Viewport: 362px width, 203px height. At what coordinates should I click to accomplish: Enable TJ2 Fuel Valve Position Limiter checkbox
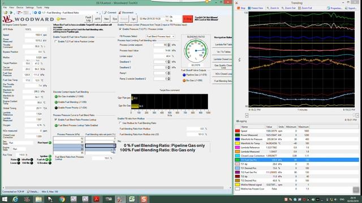coord(55,41)
